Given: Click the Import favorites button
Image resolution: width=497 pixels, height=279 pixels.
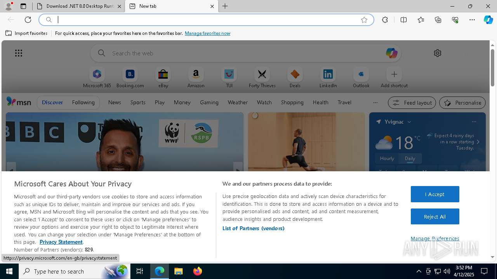Looking at the screenshot, I should [x=26, y=33].
